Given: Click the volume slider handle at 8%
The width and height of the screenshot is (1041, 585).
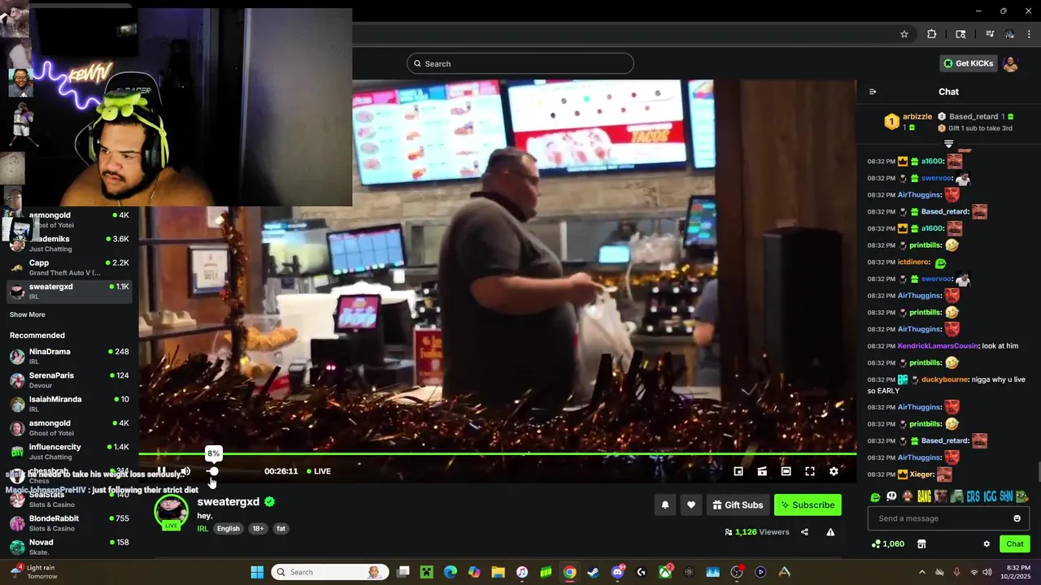Looking at the screenshot, I should pos(213,471).
